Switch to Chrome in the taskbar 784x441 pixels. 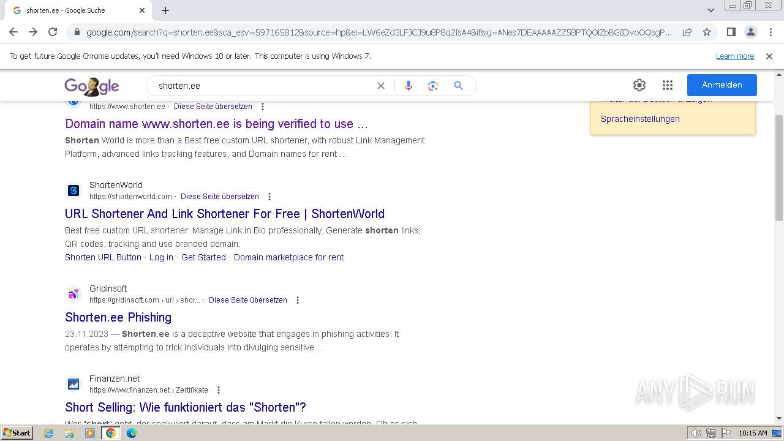click(x=110, y=433)
